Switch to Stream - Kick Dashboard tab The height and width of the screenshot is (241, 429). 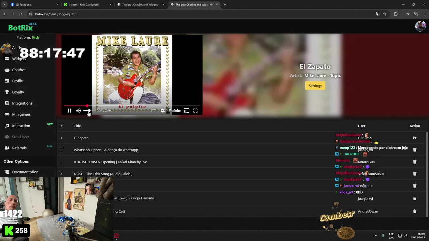pyautogui.click(x=88, y=5)
